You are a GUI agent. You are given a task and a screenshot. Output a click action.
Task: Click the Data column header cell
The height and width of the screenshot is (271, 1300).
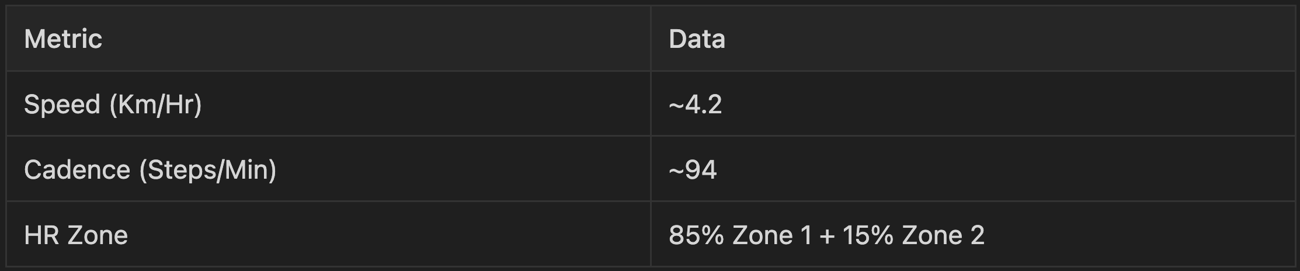[973, 39]
